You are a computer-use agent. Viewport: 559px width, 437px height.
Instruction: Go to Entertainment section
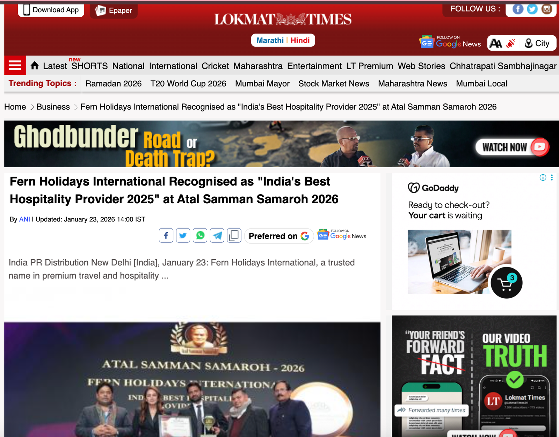pyautogui.click(x=314, y=66)
